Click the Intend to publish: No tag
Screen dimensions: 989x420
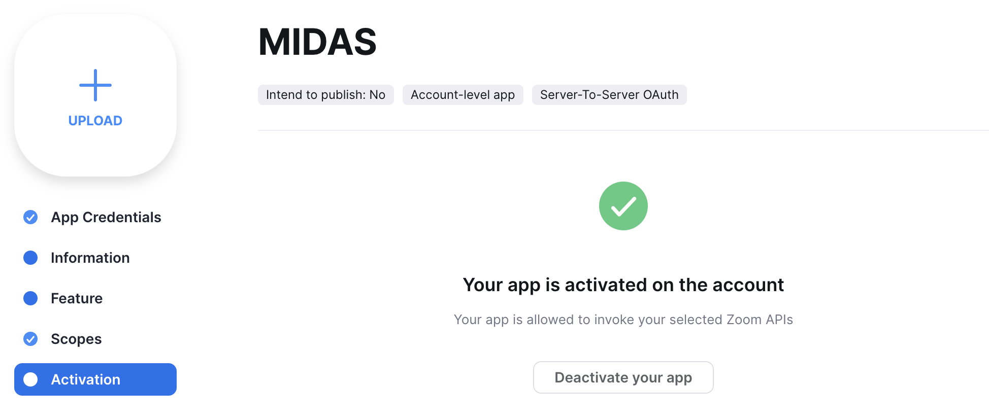coord(326,95)
